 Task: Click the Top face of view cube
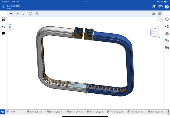(155, 29)
